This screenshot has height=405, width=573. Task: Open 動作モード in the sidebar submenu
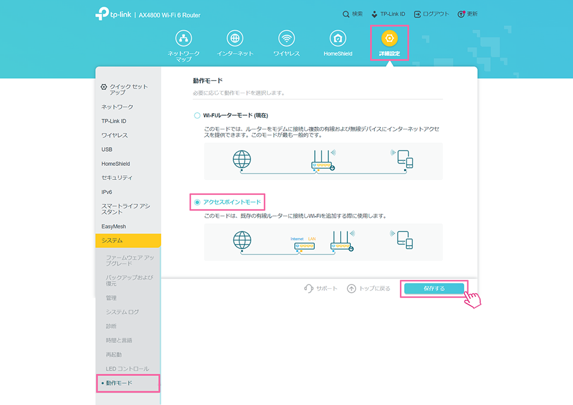coord(119,383)
